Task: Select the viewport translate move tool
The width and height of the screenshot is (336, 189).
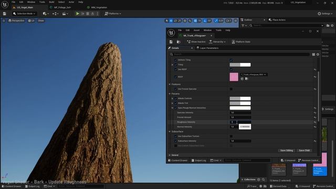Action: point(171,20)
